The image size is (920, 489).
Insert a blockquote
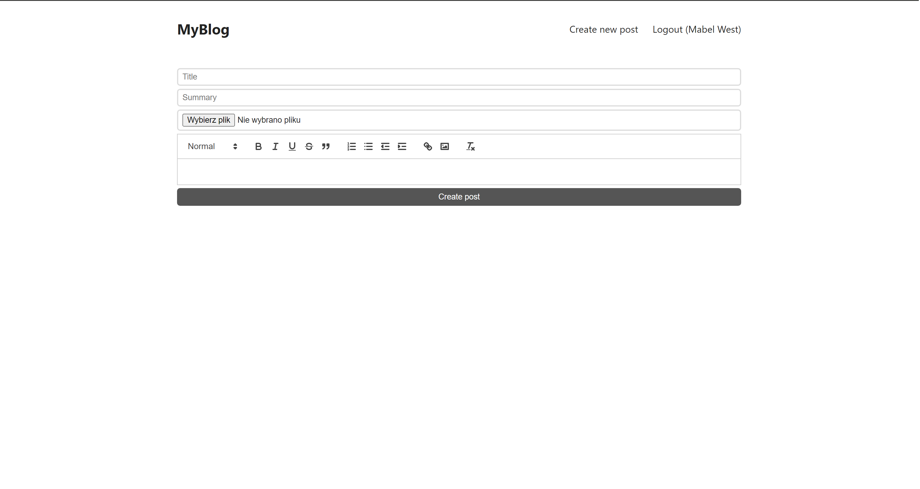coord(326,146)
